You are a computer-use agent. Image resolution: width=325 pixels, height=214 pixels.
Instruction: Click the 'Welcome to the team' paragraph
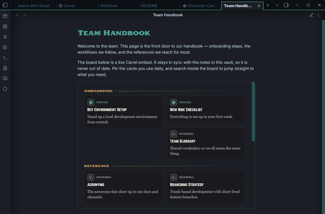click(164, 49)
